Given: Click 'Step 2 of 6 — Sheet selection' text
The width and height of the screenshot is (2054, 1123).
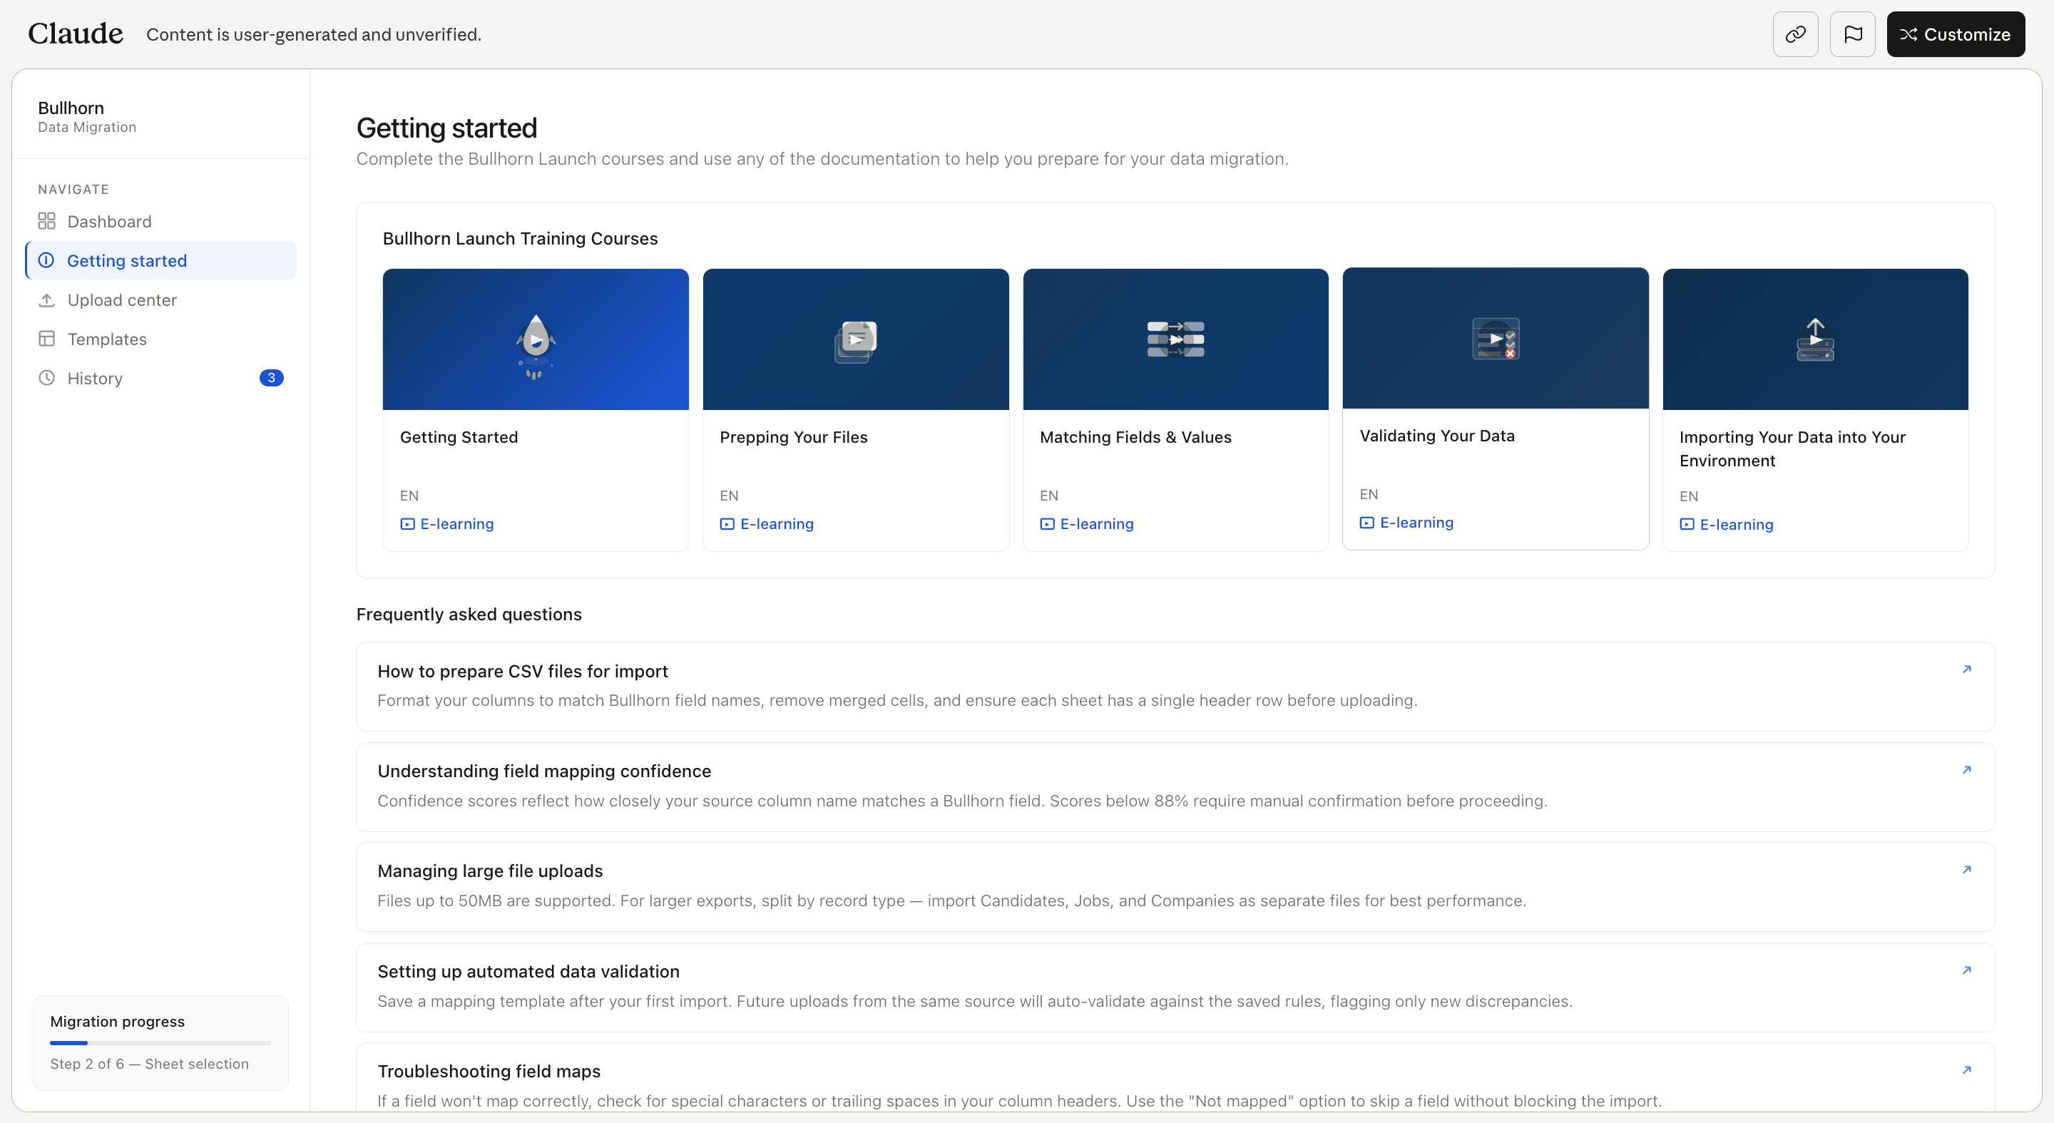Looking at the screenshot, I should [x=149, y=1064].
